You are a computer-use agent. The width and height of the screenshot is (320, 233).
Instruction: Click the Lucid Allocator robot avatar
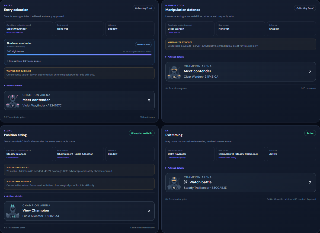[x=13, y=211]
